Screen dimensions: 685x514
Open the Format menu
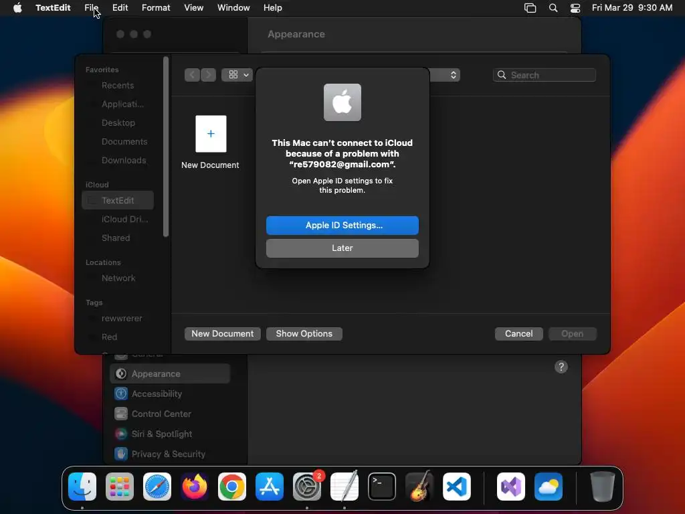point(156,8)
